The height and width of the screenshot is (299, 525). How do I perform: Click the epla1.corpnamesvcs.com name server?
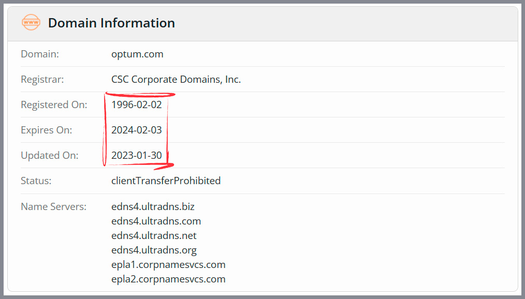click(x=168, y=265)
